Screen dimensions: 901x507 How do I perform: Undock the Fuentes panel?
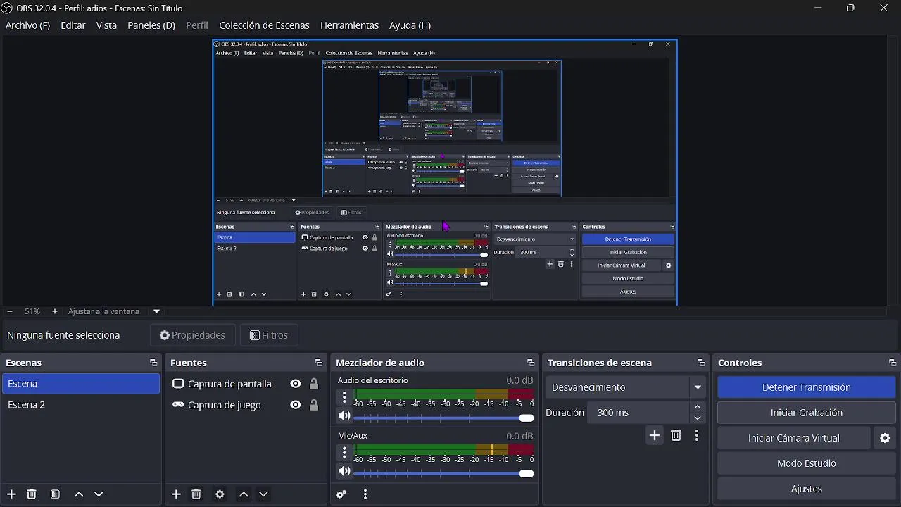tap(319, 363)
